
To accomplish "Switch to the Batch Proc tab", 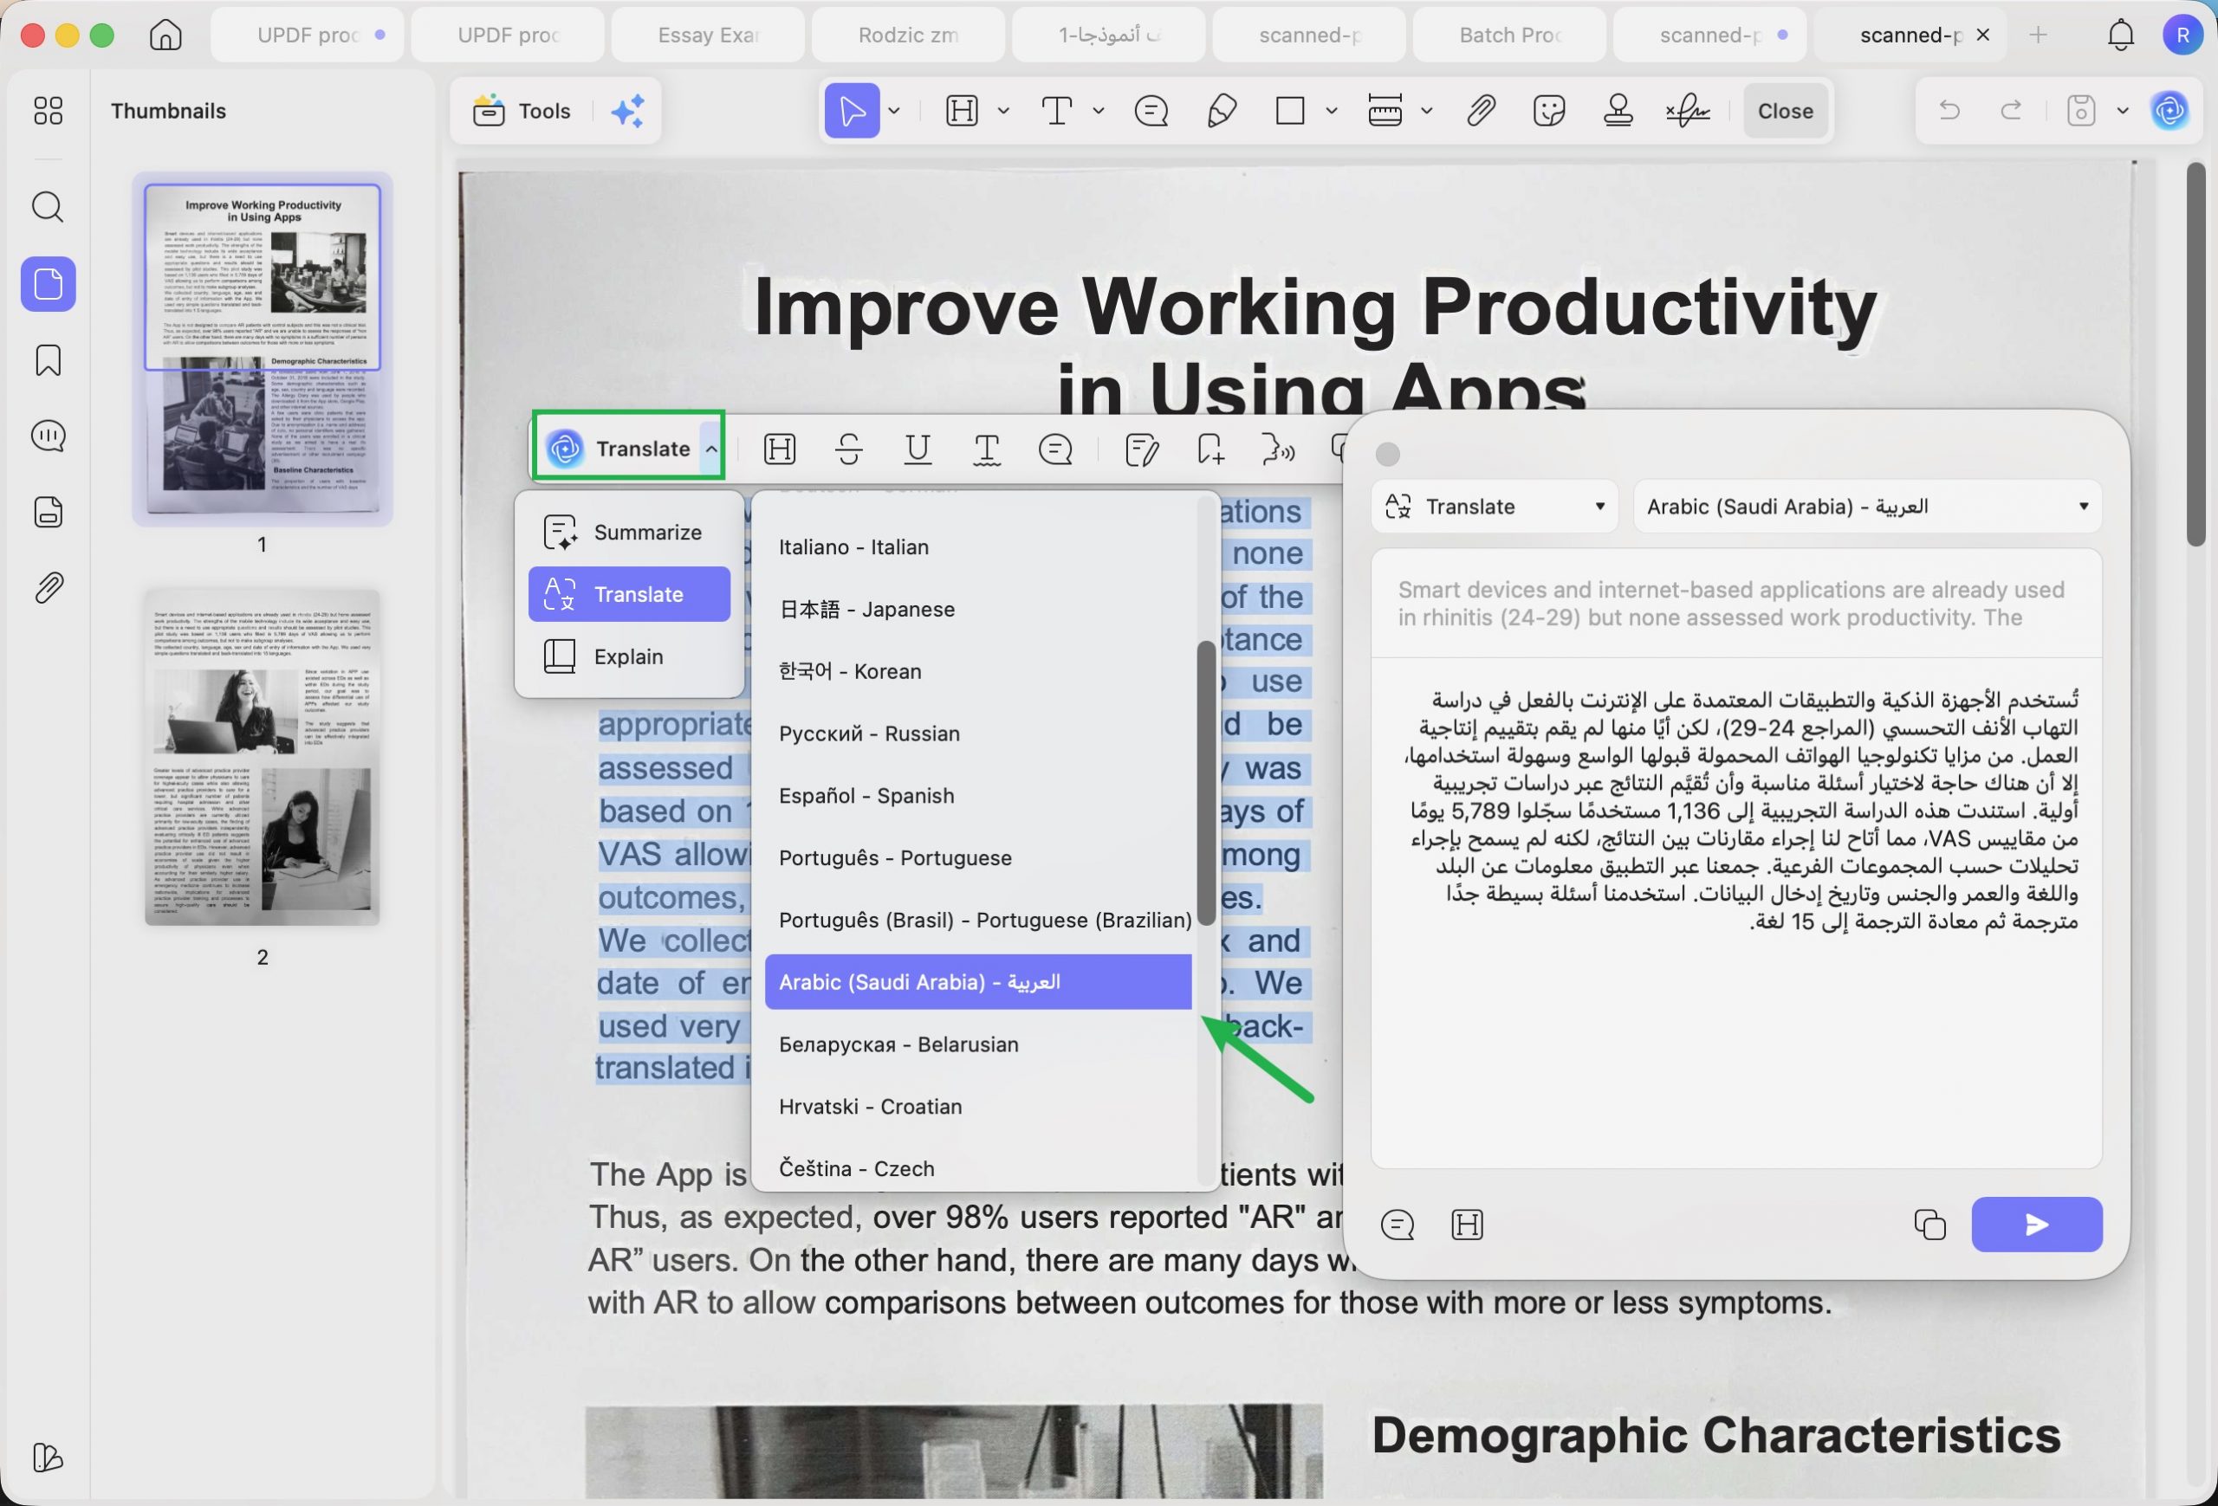I will pyautogui.click(x=1510, y=36).
